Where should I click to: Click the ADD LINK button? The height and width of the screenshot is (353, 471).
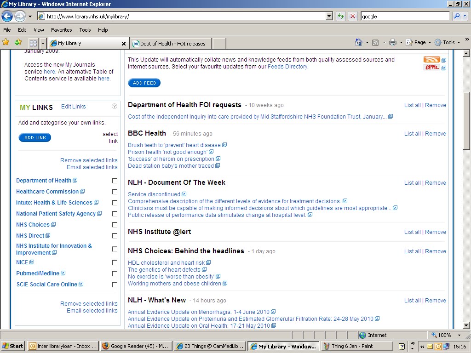[35, 137]
